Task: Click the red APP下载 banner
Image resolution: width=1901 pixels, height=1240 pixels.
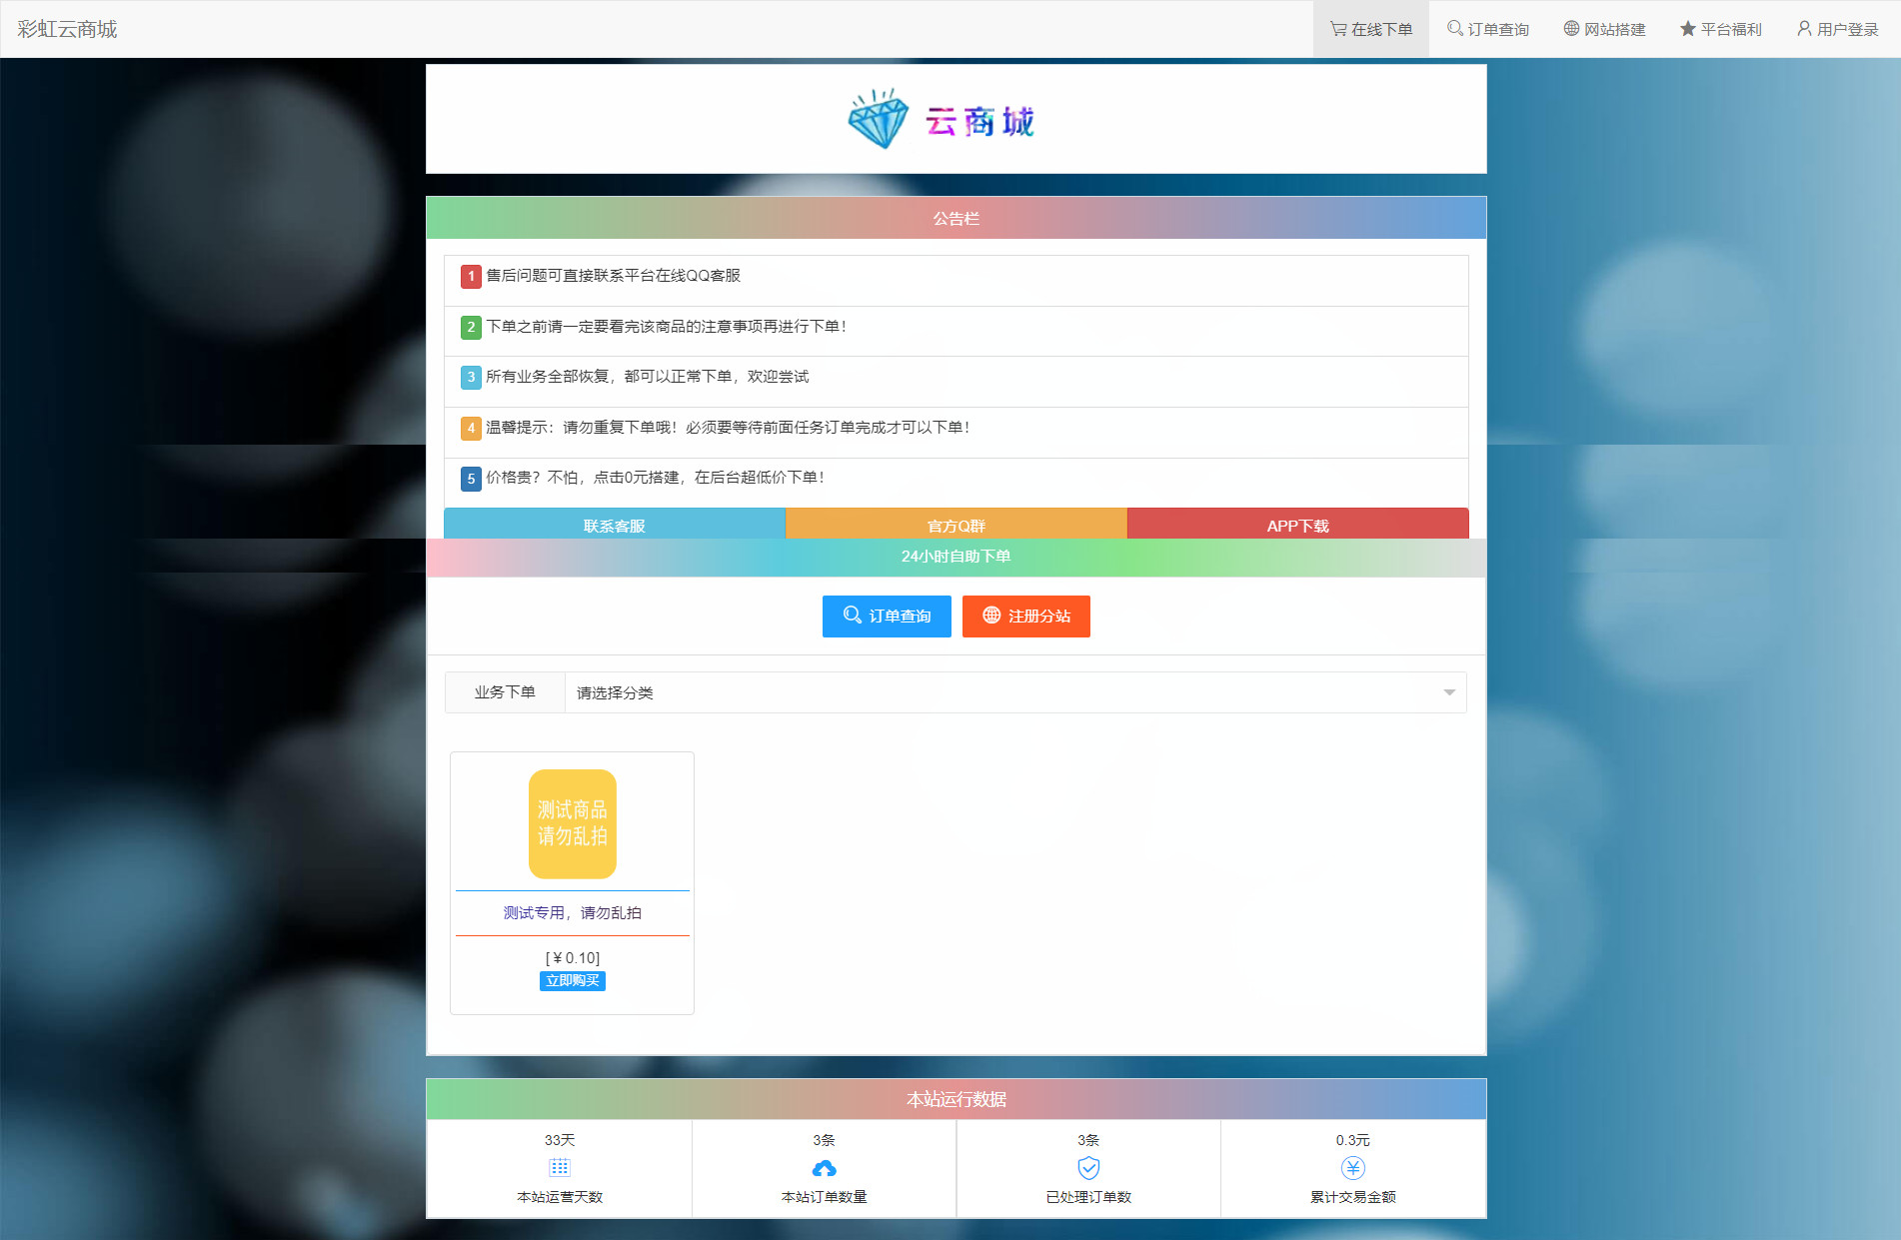Action: pos(1297,524)
